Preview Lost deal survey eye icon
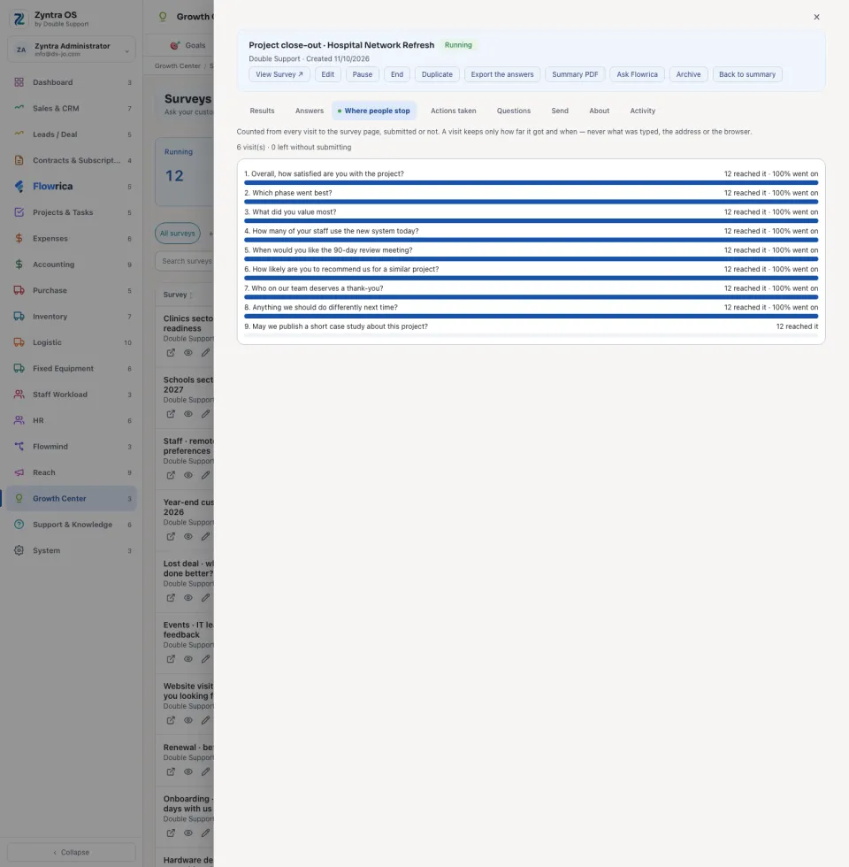Screen dimensions: 849x867 187,598
